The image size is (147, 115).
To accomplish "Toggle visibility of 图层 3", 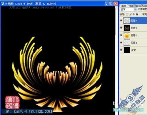I will pyautogui.click(x=121, y=28).
